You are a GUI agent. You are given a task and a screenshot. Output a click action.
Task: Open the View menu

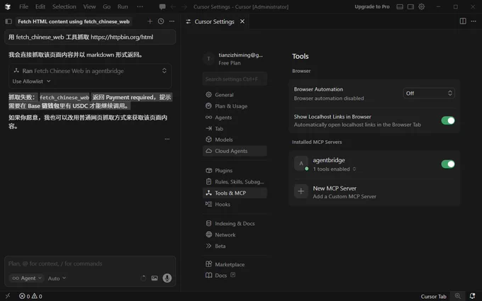click(x=89, y=6)
